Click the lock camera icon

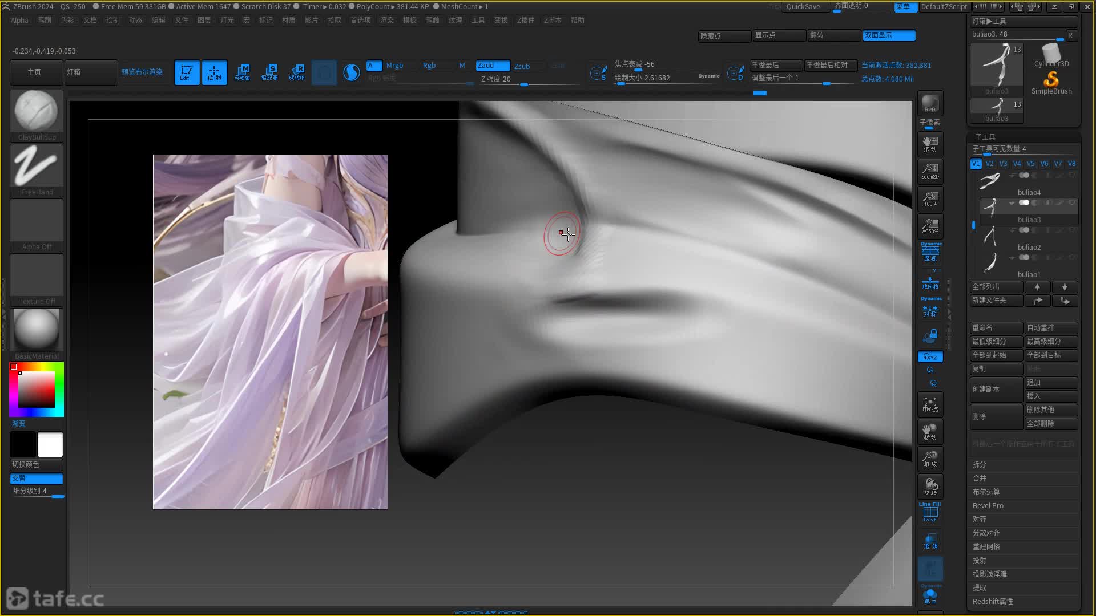click(930, 336)
